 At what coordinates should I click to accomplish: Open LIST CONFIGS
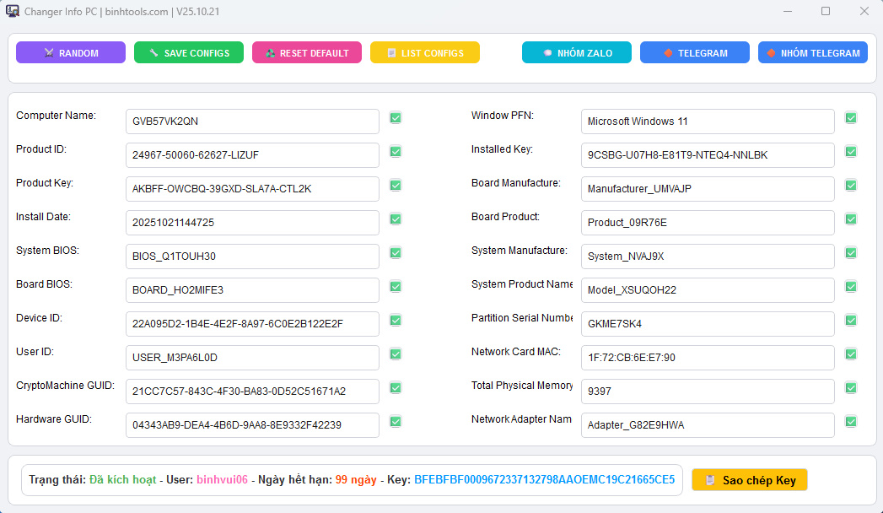pyautogui.click(x=425, y=53)
